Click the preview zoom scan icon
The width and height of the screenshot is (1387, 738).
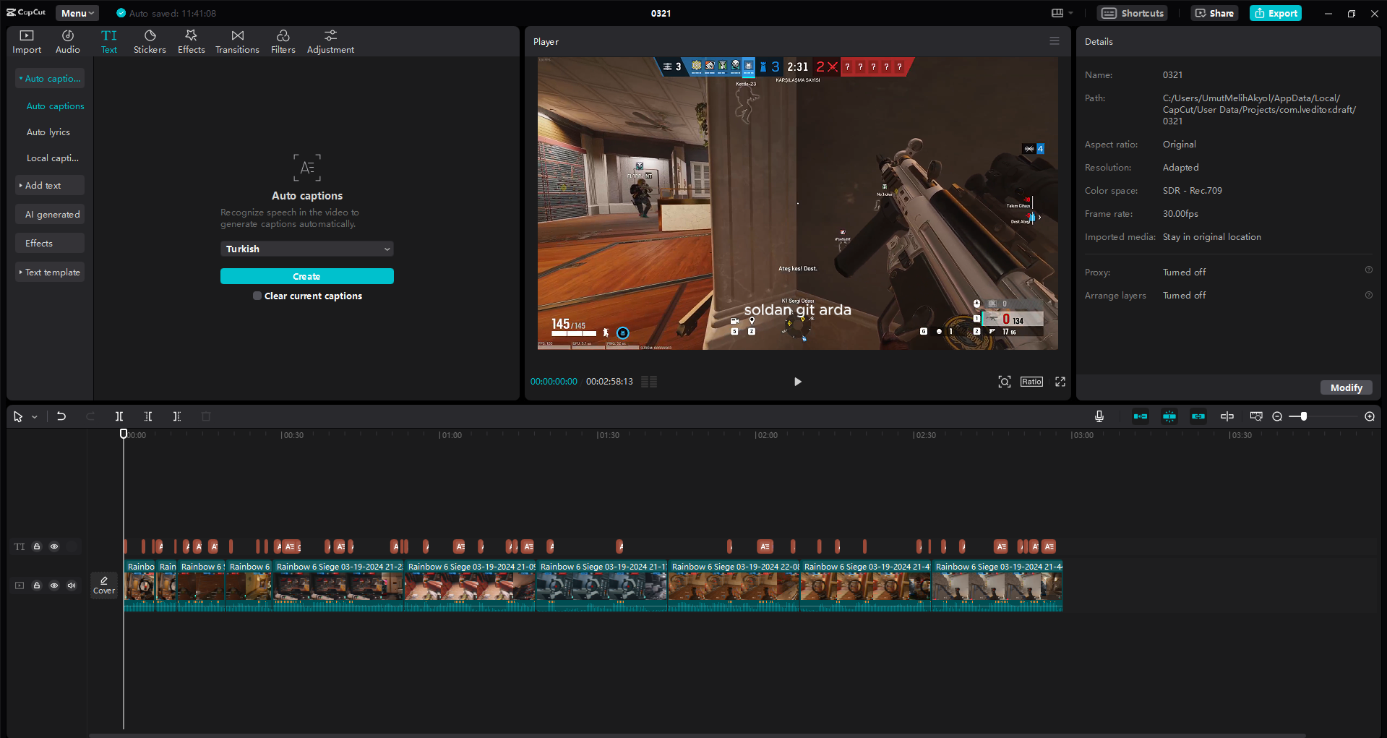(1005, 382)
